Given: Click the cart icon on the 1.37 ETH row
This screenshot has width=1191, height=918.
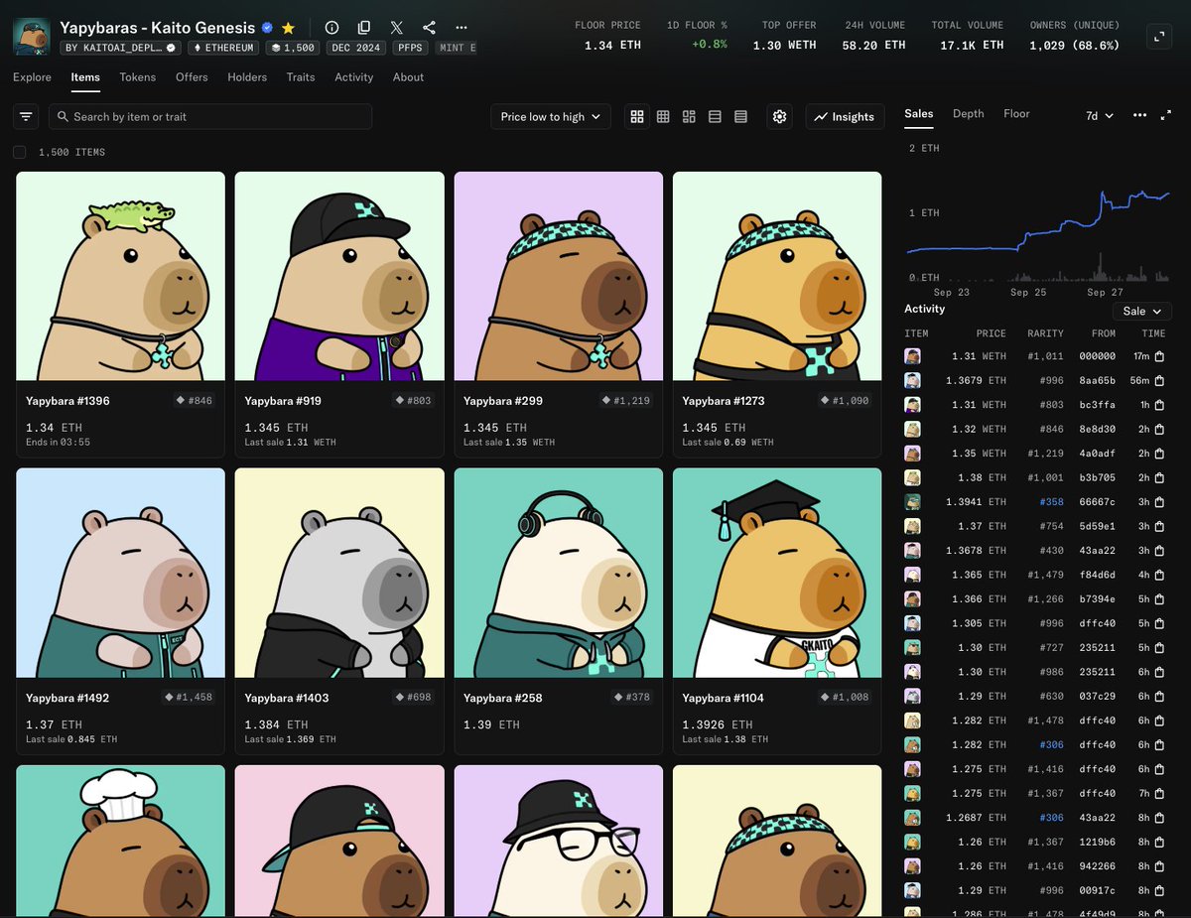Looking at the screenshot, I should [1159, 526].
